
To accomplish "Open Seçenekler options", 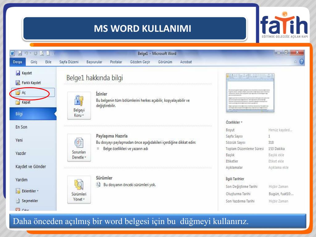I will tap(27, 201).
